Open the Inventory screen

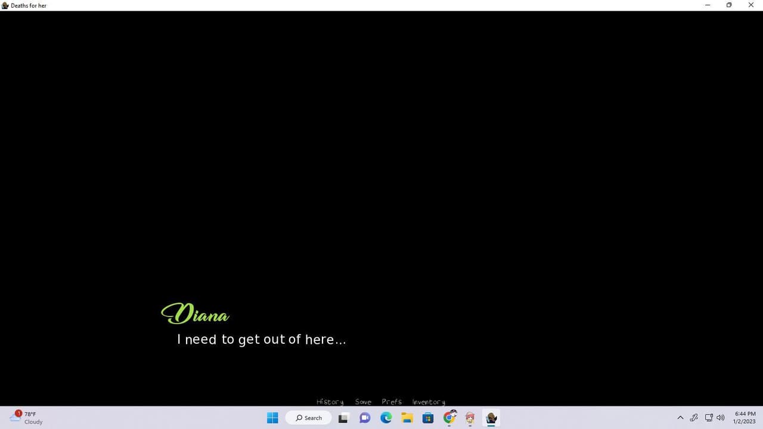point(429,402)
